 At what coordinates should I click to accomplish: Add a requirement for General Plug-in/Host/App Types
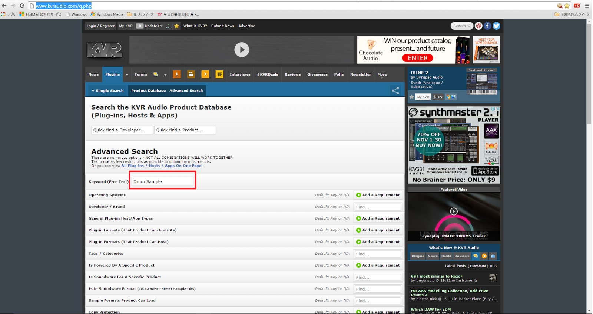pyautogui.click(x=378, y=218)
